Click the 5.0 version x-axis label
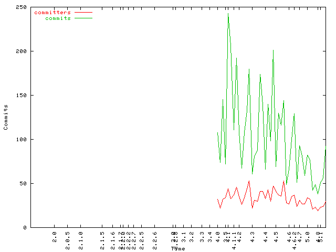Screen dimensions: 336x252 [x=308, y=235]
